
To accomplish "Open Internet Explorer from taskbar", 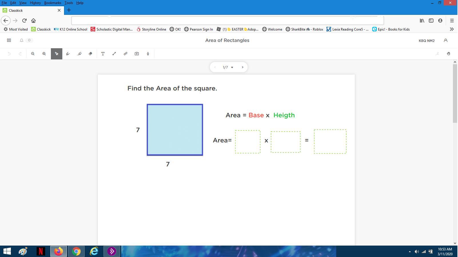I will click(94, 251).
